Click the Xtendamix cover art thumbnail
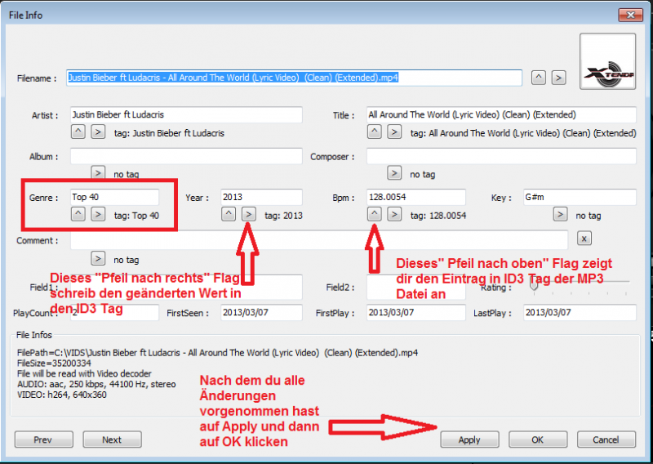This screenshot has width=653, height=464. (607, 61)
